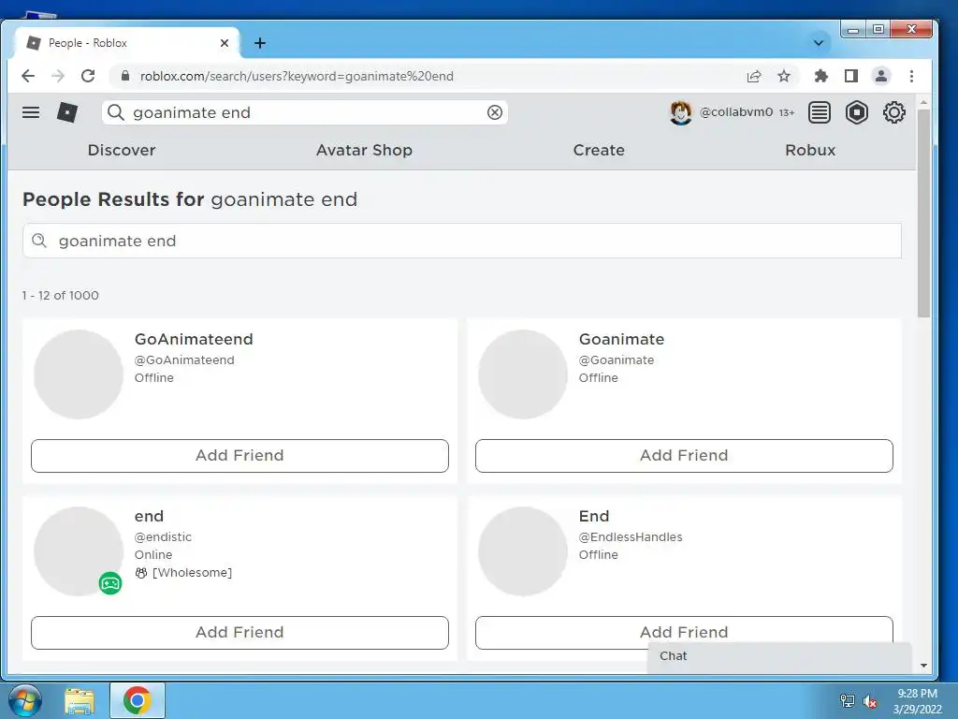Focus the people results search field
The image size is (958, 719).
point(462,241)
